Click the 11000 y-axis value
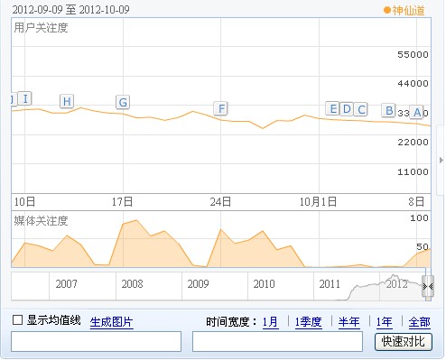446x360 pixels. 413,171
